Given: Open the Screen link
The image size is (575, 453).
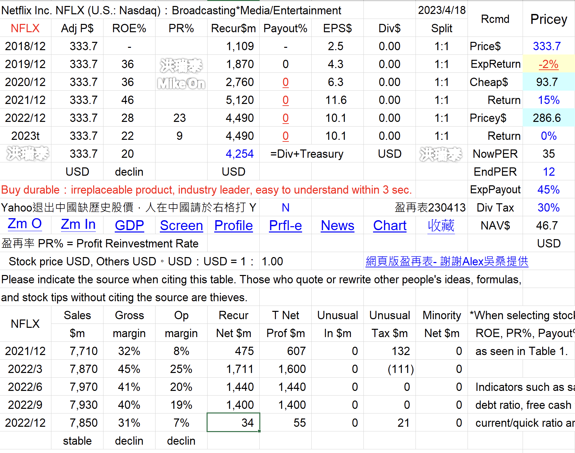Looking at the screenshot, I should tap(181, 226).
